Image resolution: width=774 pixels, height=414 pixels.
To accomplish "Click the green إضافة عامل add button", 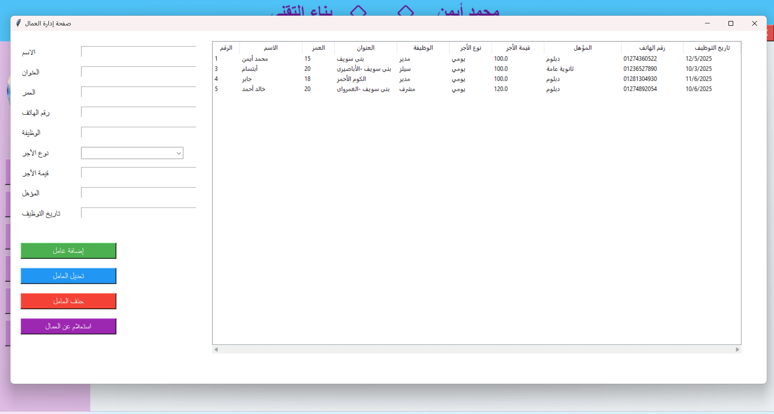I will pos(69,251).
